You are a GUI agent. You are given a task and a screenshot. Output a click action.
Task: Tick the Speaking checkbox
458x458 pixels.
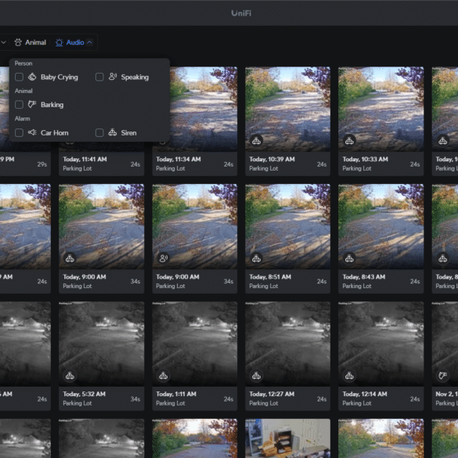pyautogui.click(x=99, y=77)
